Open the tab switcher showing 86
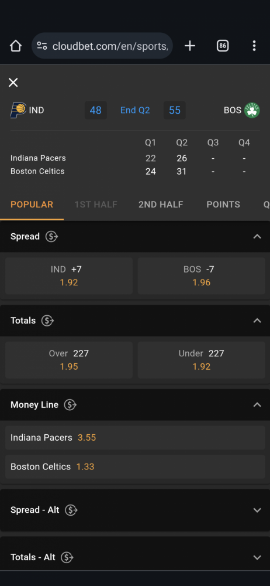 tap(223, 46)
